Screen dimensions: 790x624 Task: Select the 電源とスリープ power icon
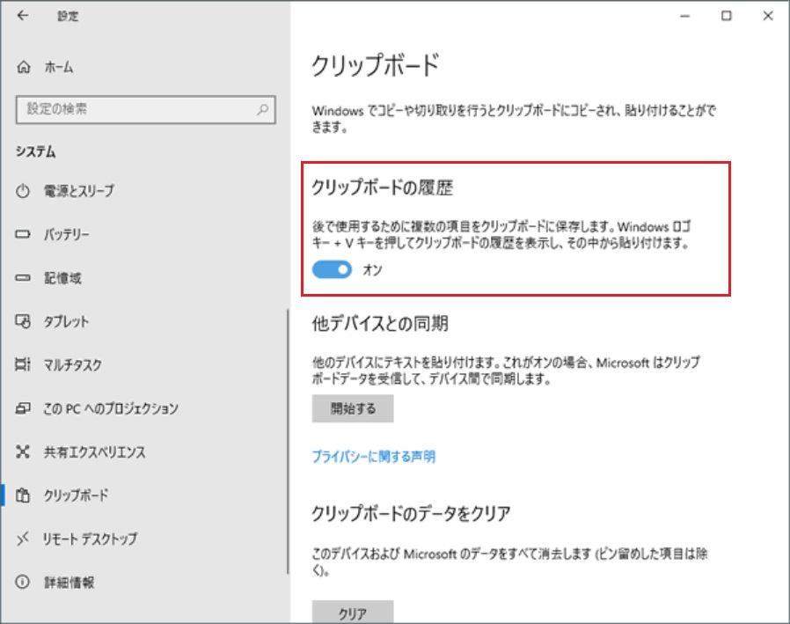click(x=23, y=191)
